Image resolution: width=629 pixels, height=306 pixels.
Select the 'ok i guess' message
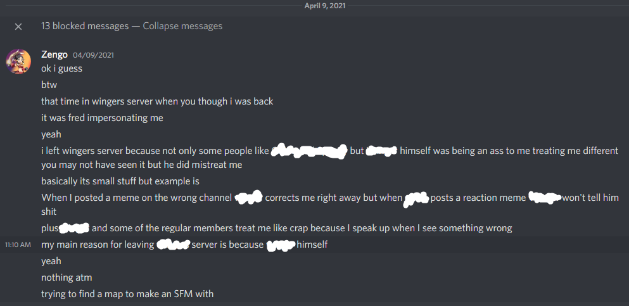point(62,68)
